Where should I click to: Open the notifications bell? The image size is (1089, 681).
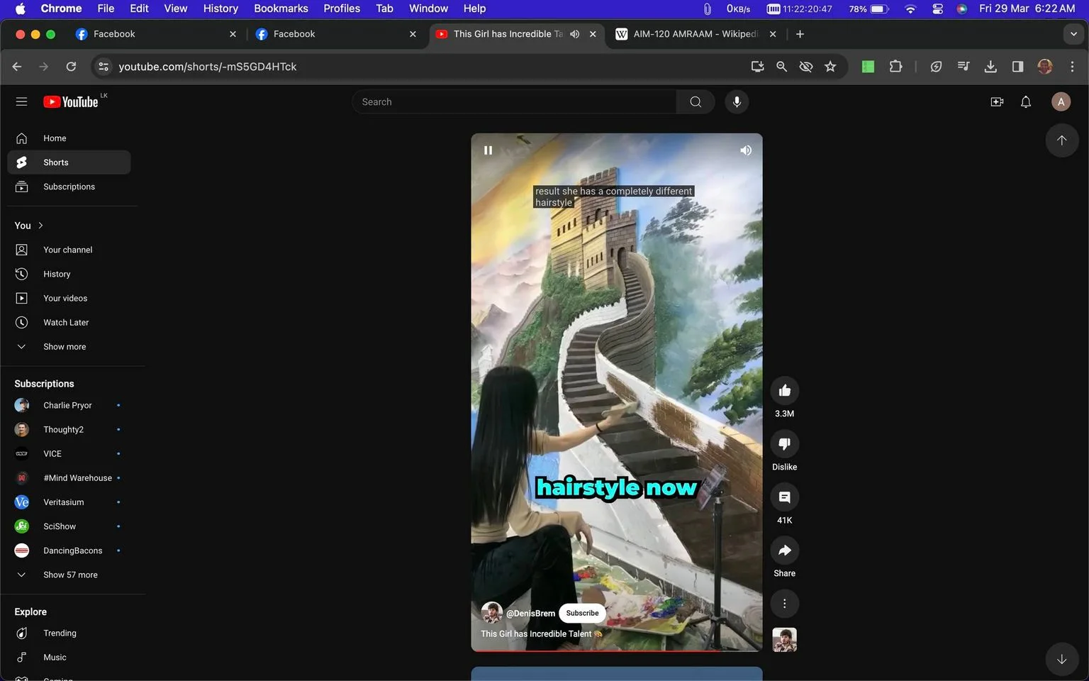(x=1026, y=101)
